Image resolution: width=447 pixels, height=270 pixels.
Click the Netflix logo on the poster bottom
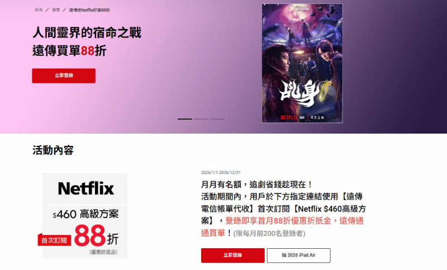289,117
